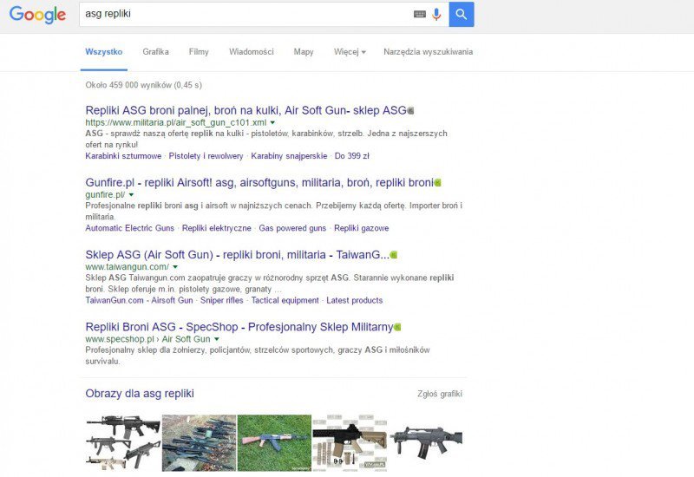Switch to the Wiadomości tab
694x477 pixels.
click(252, 52)
